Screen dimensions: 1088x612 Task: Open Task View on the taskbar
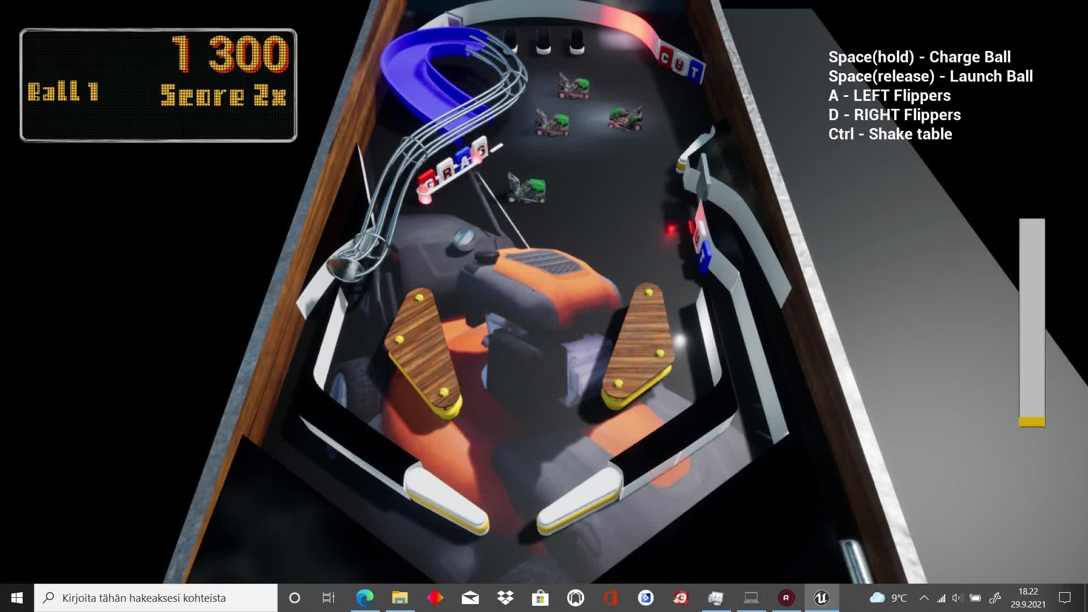(329, 598)
